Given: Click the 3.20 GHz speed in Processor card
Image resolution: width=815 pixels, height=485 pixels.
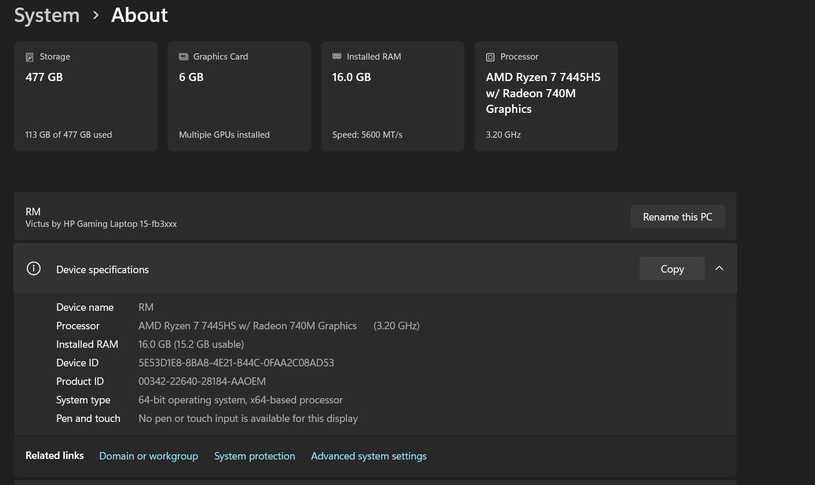Looking at the screenshot, I should click(x=503, y=135).
